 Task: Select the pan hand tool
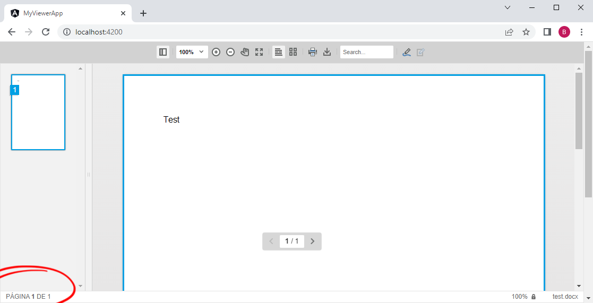tap(245, 52)
